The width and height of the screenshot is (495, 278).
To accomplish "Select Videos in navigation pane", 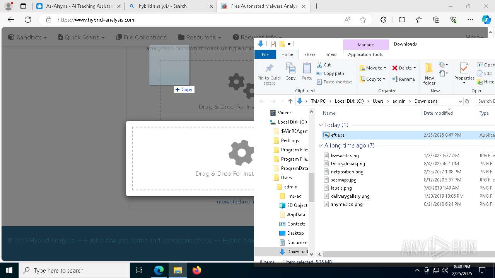I will (285, 113).
